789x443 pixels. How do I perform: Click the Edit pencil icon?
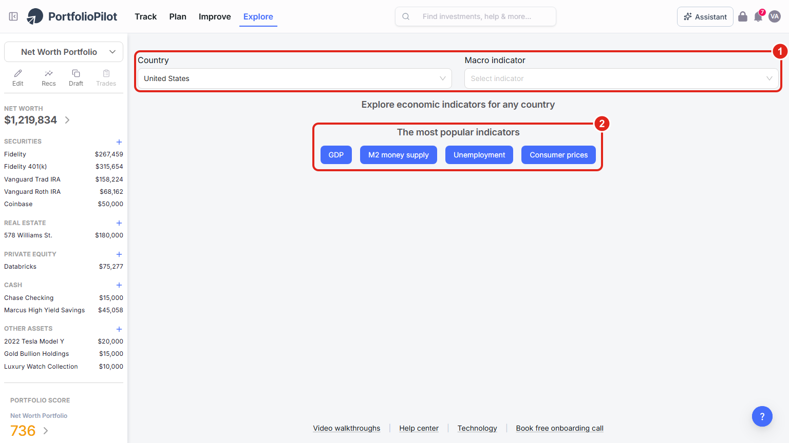click(x=18, y=78)
